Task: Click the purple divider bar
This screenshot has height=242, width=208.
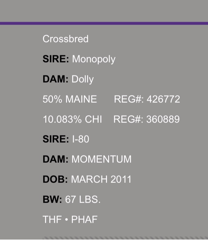Action: coord(104,23)
